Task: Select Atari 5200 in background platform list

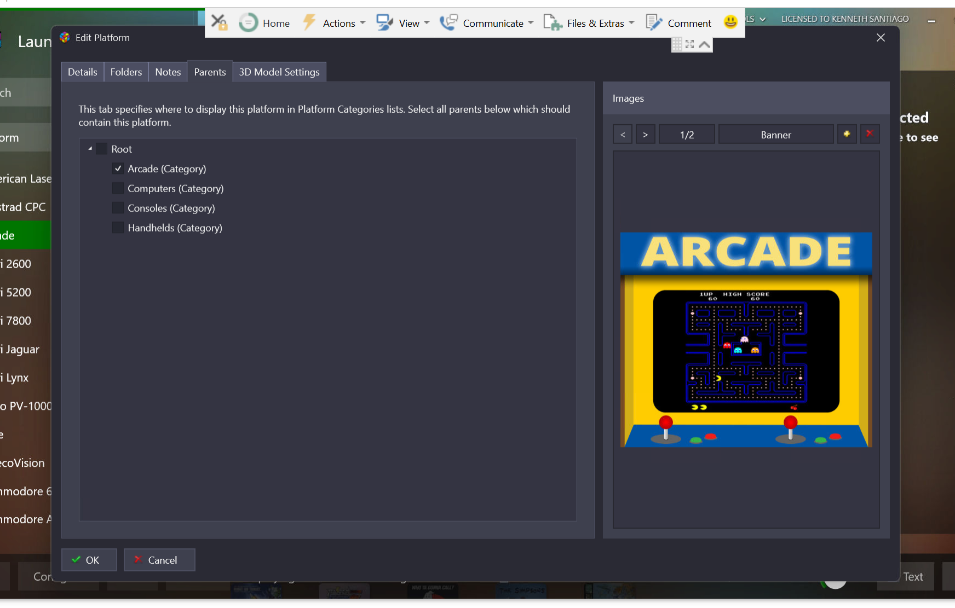Action: pyautogui.click(x=25, y=292)
